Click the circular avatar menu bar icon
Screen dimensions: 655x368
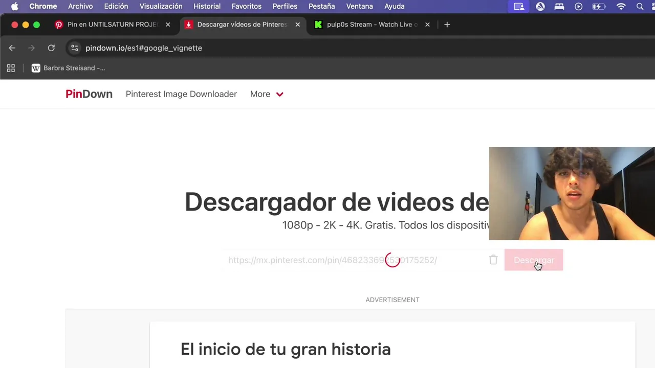point(540,6)
